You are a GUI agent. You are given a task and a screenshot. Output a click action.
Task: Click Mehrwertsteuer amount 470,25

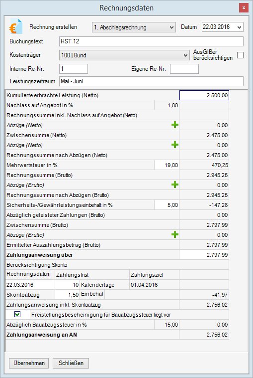pyautogui.click(x=204, y=165)
